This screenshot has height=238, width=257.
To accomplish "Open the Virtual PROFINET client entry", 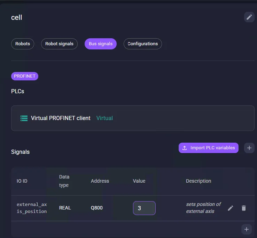I will pos(61,118).
